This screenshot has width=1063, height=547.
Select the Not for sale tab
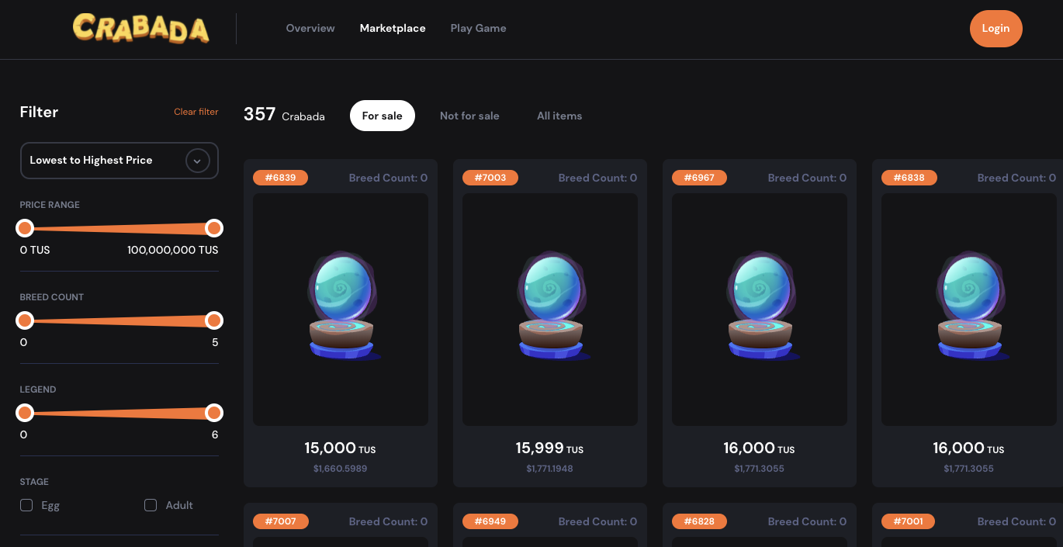tap(469, 116)
